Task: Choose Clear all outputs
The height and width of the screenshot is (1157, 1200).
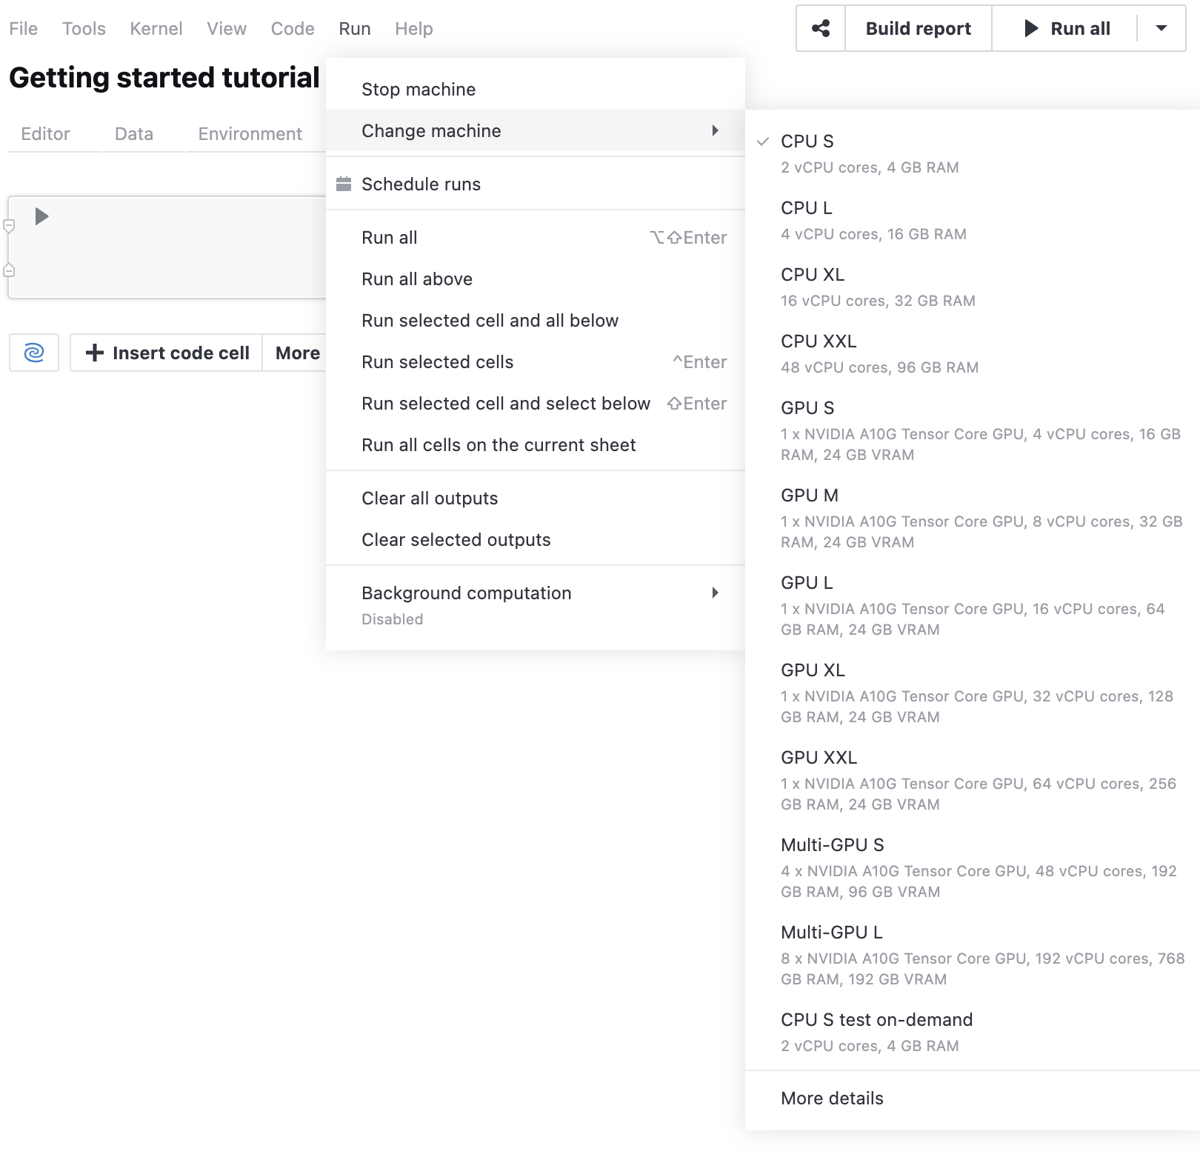Action: tap(430, 499)
